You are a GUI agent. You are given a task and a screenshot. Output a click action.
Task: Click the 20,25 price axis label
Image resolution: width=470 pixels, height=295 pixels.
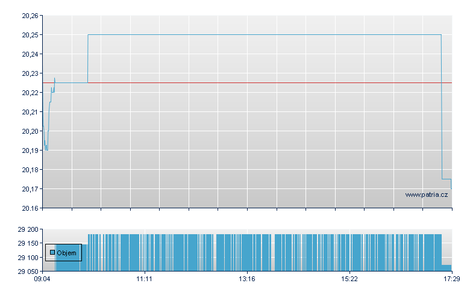[30, 35]
